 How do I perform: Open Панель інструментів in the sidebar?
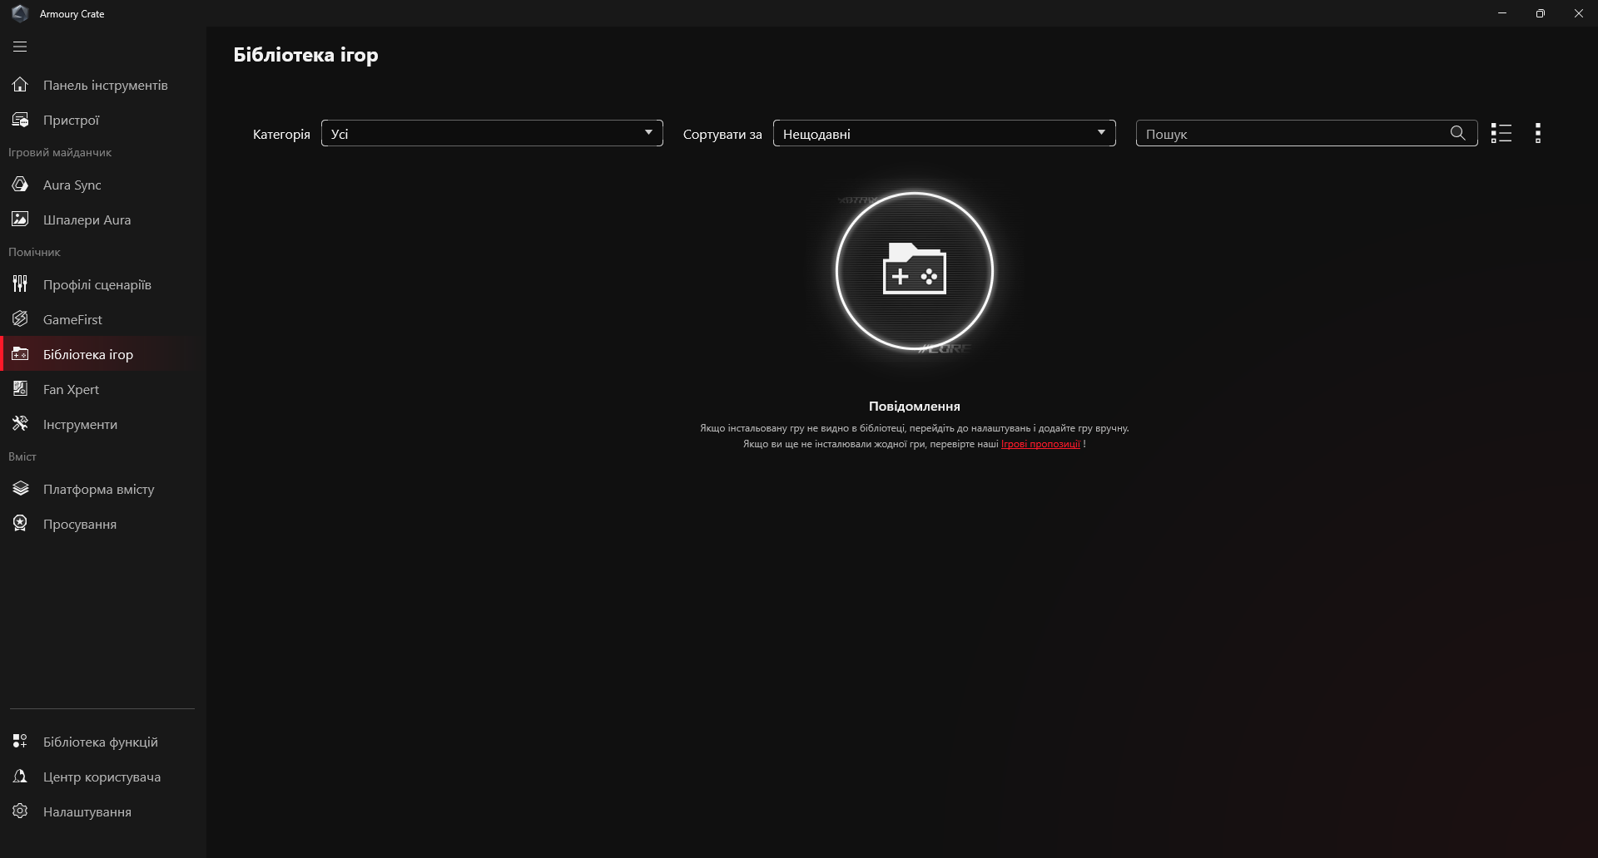[x=103, y=85]
